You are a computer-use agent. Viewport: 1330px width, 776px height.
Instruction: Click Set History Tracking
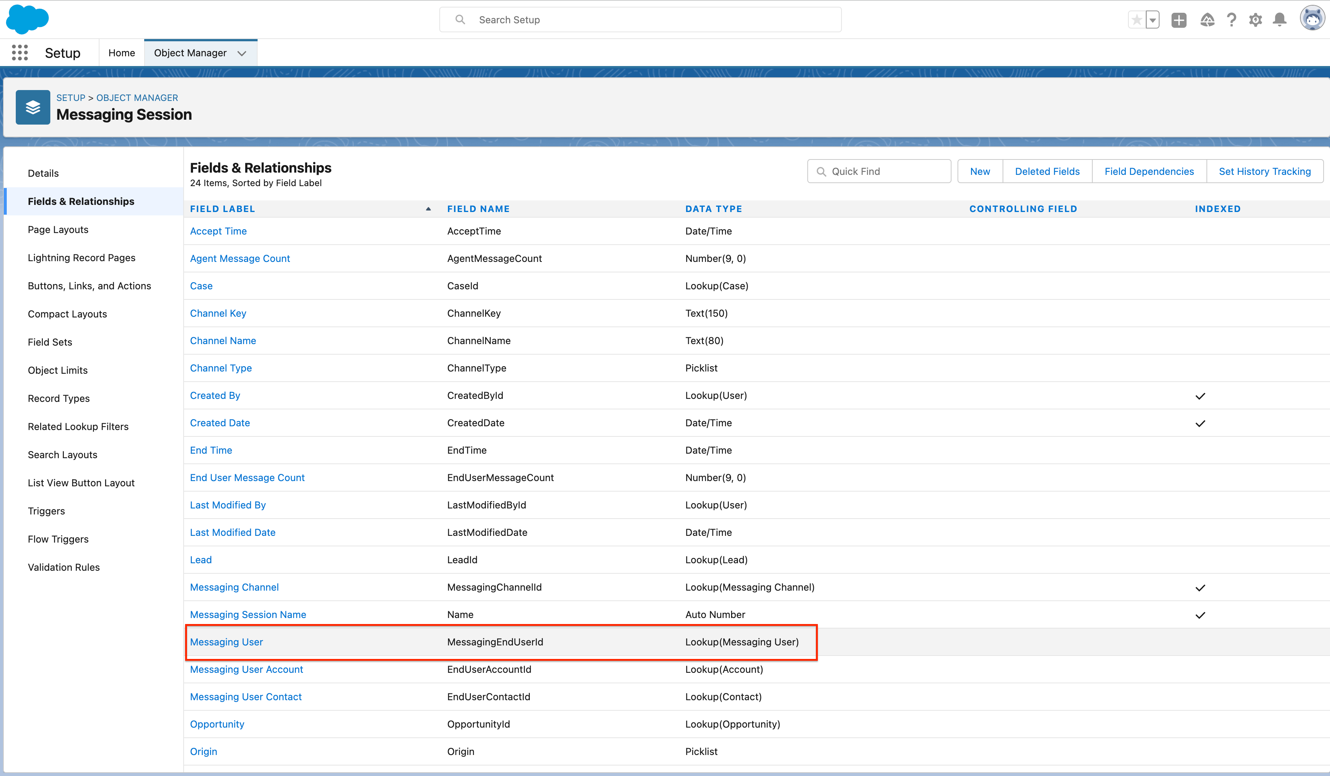1265,171
